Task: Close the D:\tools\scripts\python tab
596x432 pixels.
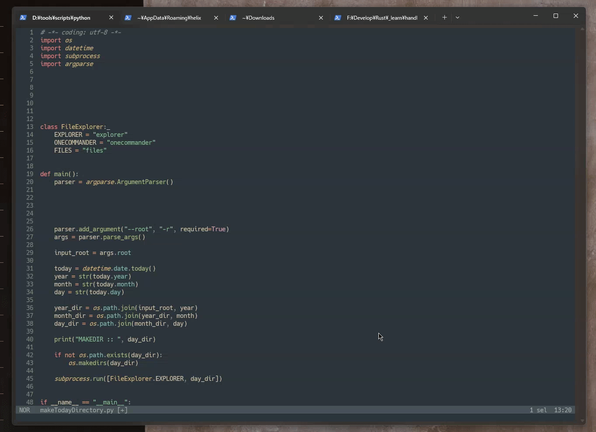Action: 112,17
